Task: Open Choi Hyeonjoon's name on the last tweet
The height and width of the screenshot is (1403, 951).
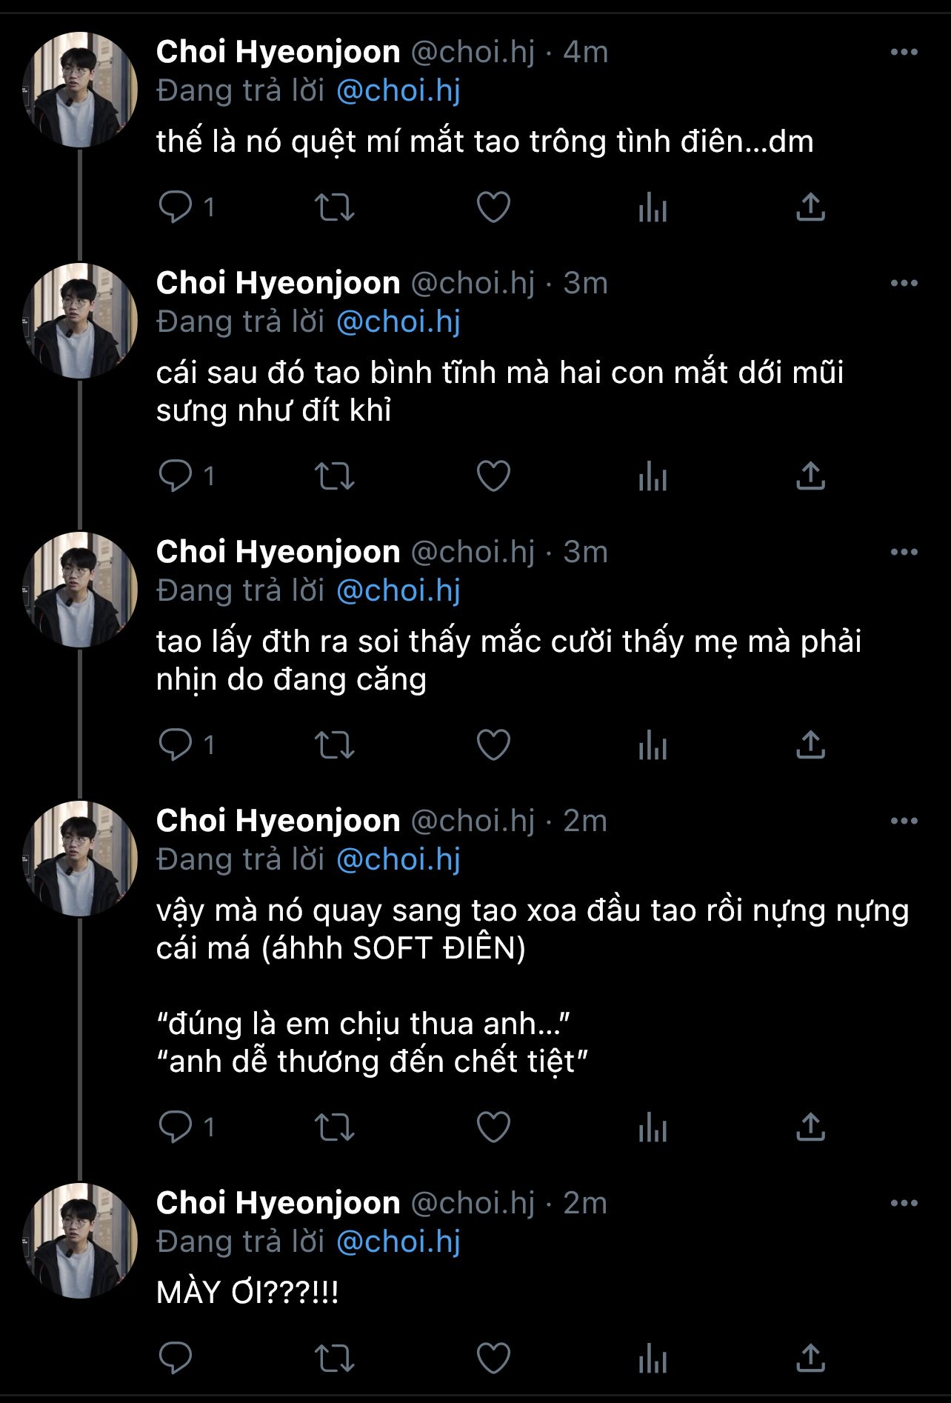Action: coord(278,1204)
